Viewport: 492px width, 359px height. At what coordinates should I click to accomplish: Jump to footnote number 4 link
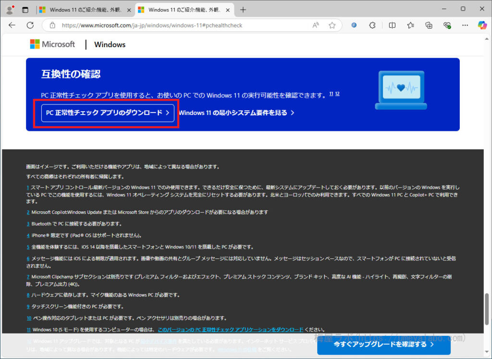point(28,235)
